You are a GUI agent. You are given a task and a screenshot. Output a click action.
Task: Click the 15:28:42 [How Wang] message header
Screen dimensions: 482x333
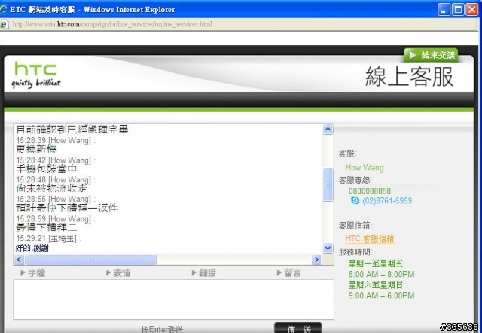(x=56, y=160)
